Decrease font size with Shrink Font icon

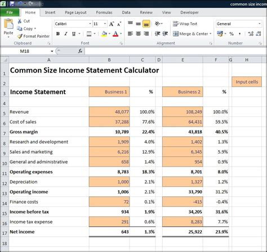(119, 24)
